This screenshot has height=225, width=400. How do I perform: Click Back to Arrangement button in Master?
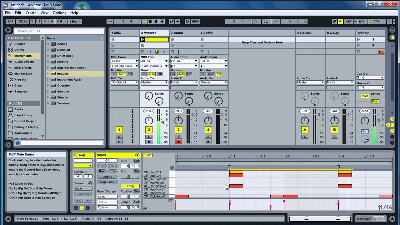point(381,52)
